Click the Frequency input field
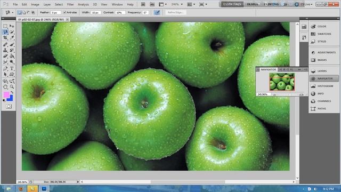 pyautogui.click(x=145, y=13)
